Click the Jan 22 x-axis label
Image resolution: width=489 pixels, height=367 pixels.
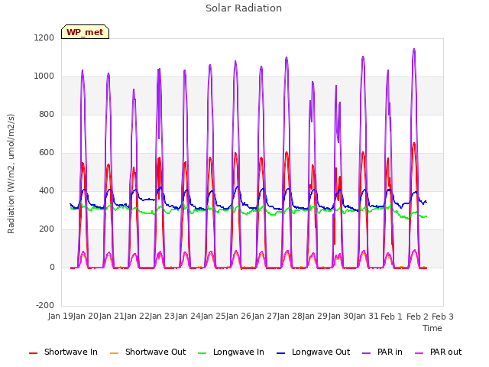pyautogui.click(x=137, y=316)
